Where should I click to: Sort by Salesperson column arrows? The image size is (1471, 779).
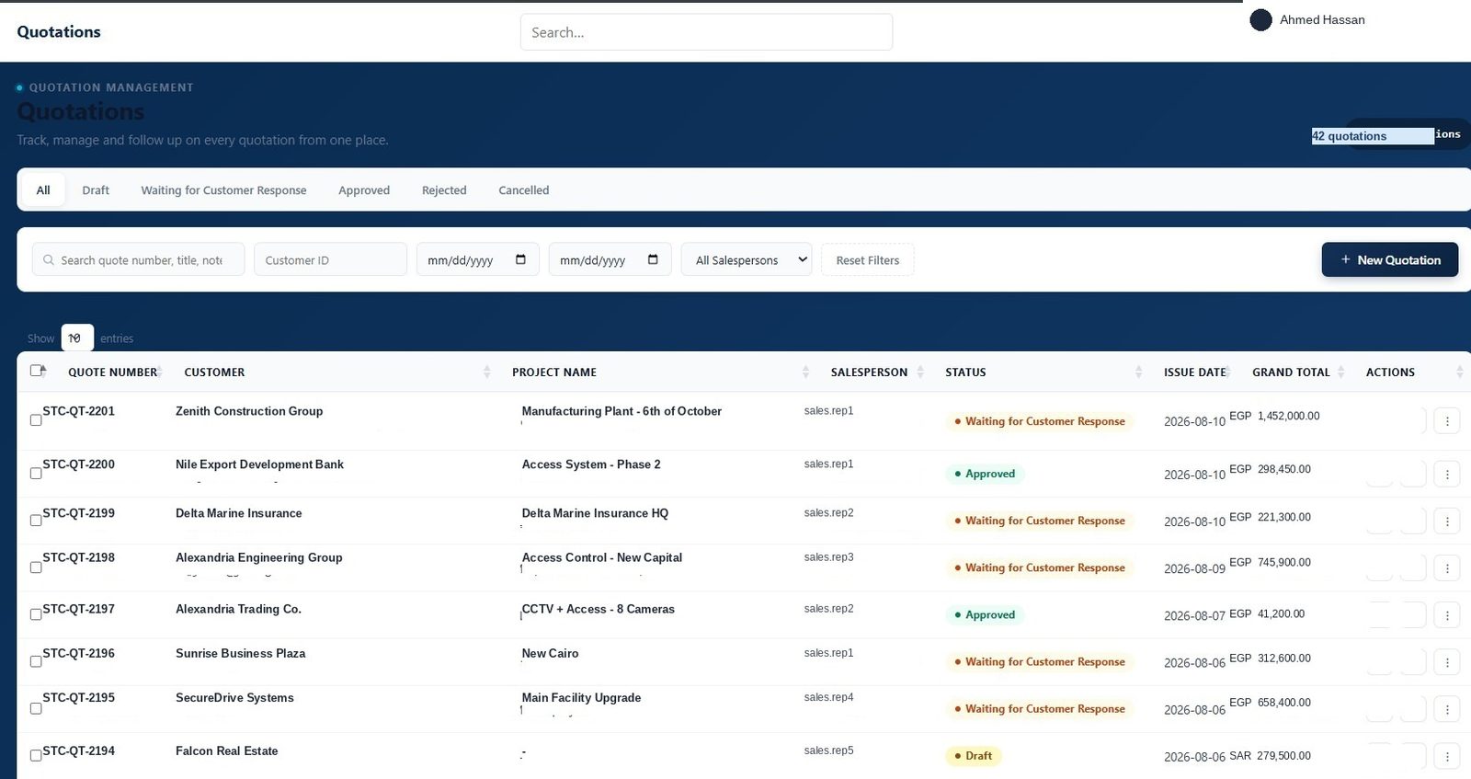(920, 372)
